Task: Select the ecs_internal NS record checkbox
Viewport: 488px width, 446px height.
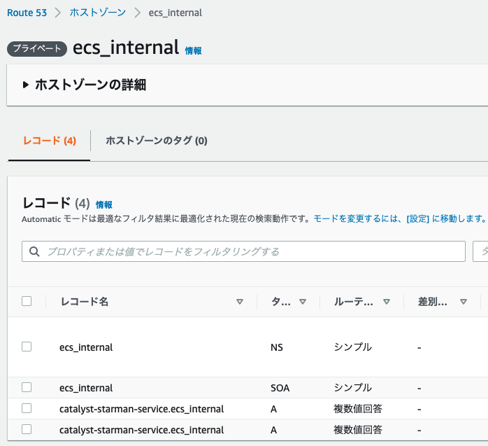Action: 27,347
